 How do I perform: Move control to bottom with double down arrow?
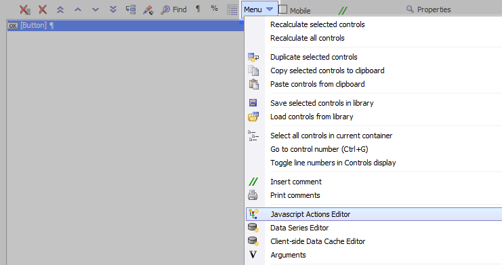[x=113, y=9]
